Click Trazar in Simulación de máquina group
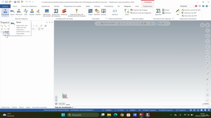211x118 pixels. (x=166, y=10)
